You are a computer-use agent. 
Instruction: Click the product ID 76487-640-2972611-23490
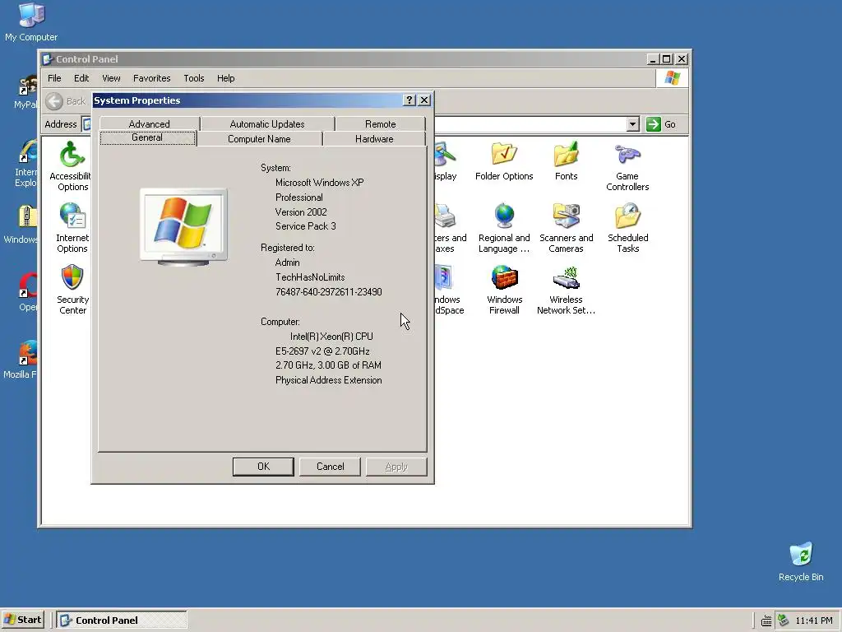(x=329, y=292)
